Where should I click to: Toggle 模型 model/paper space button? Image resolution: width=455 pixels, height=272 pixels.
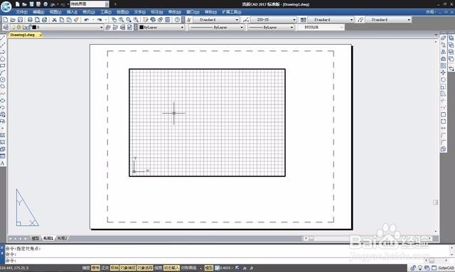209,268
